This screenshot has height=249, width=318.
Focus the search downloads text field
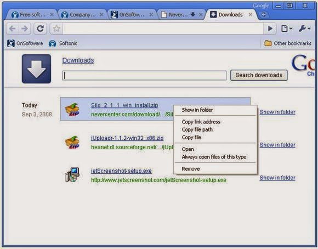click(144, 75)
